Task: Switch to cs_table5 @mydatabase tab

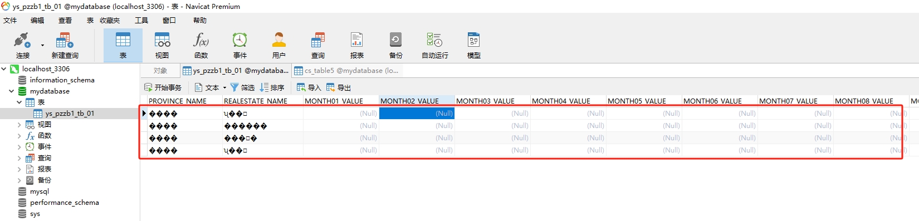Action: pyautogui.click(x=346, y=71)
